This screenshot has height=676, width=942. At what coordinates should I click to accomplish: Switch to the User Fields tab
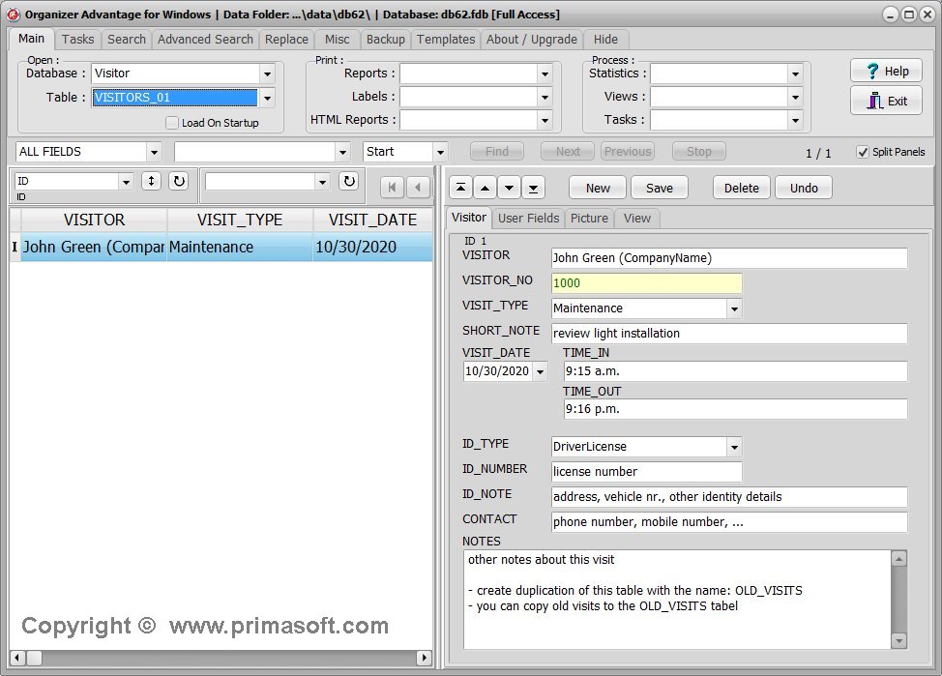(529, 219)
